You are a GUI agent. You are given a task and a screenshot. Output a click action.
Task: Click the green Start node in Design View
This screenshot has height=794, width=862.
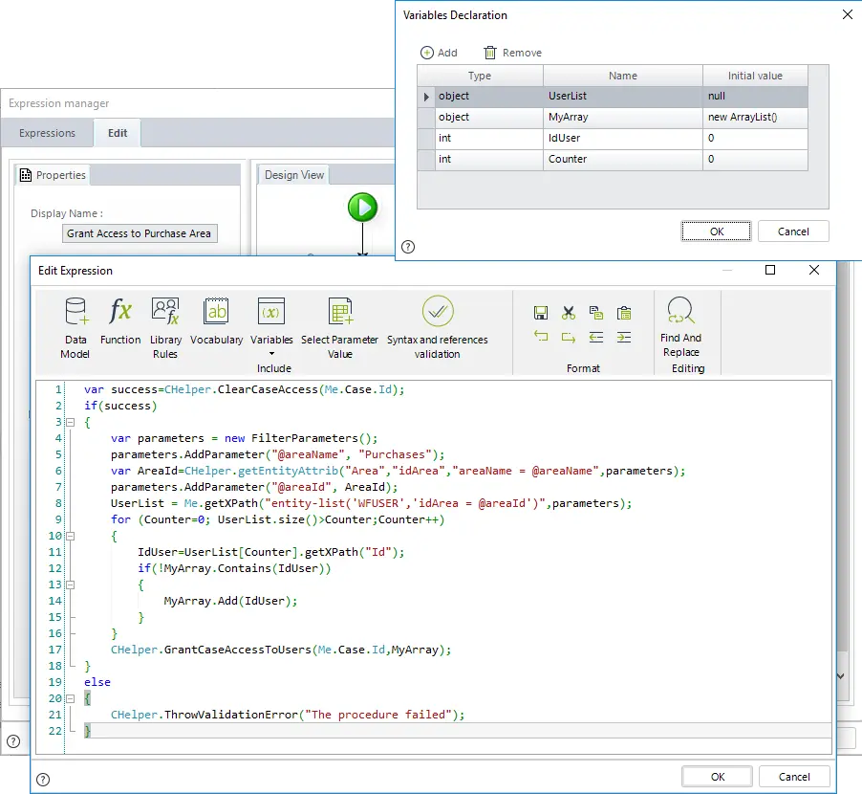tap(363, 208)
